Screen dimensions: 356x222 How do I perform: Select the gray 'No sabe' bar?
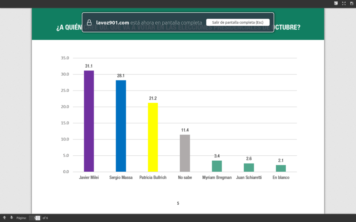[x=185, y=153]
